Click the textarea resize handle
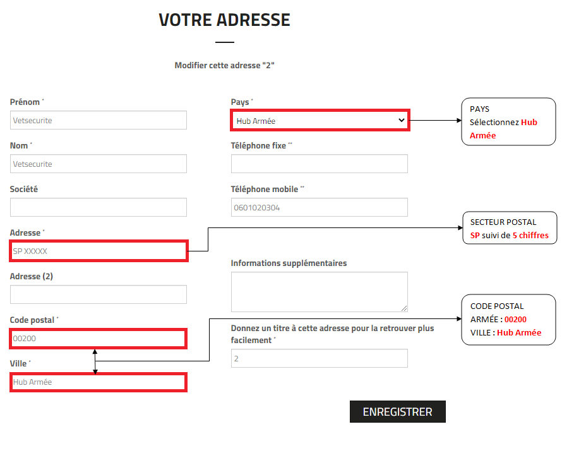The height and width of the screenshot is (465, 574). point(404,308)
